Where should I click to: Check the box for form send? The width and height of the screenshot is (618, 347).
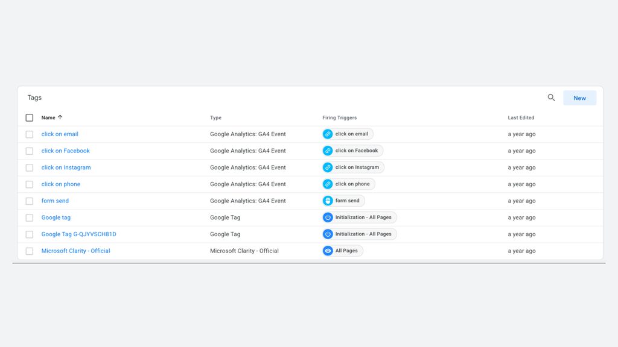(30, 201)
